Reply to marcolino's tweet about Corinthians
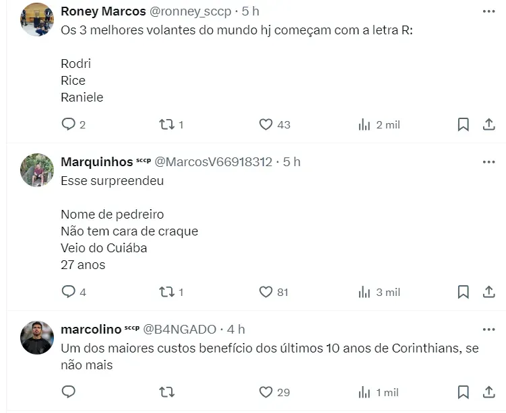 (68, 392)
